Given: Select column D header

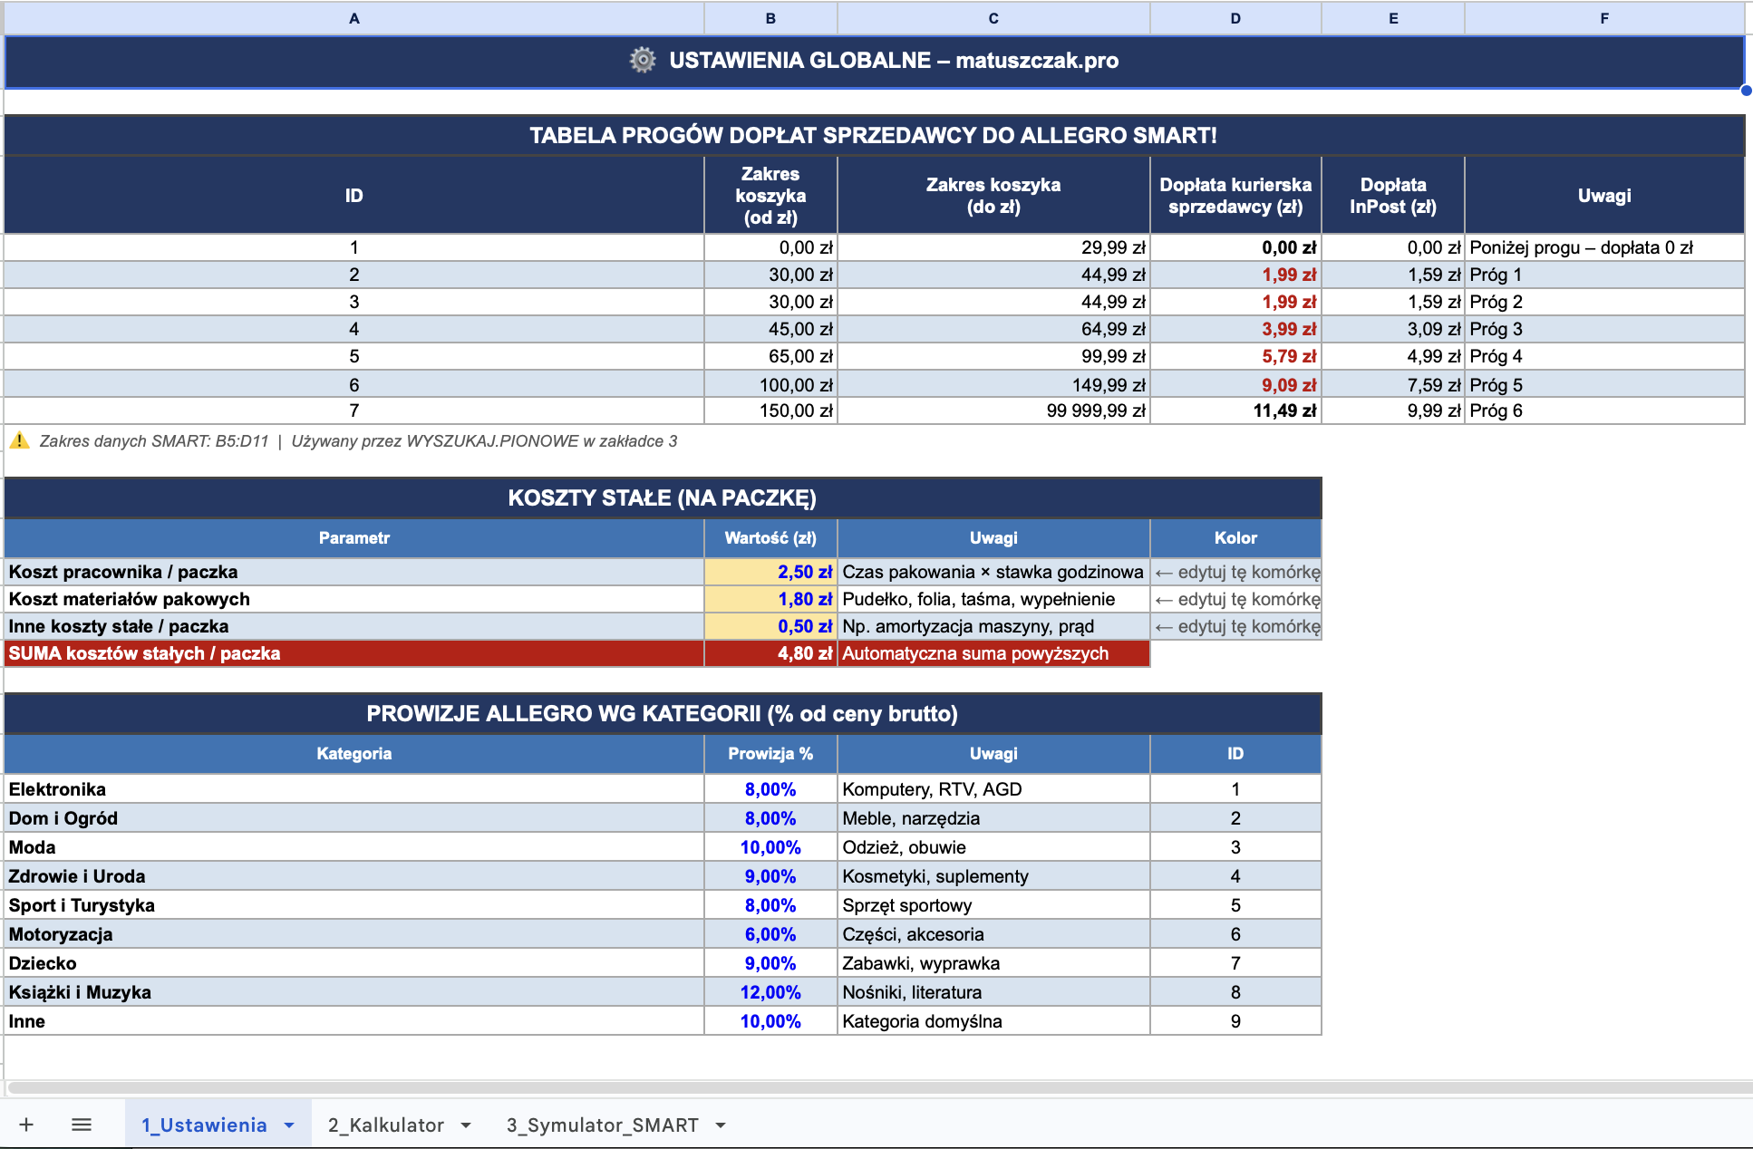Looking at the screenshot, I should click(x=1235, y=18).
